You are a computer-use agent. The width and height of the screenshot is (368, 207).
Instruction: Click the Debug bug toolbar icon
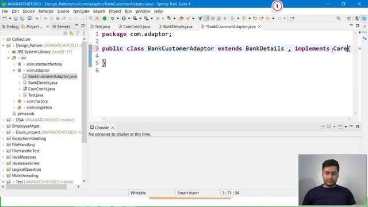(x=113, y=18)
